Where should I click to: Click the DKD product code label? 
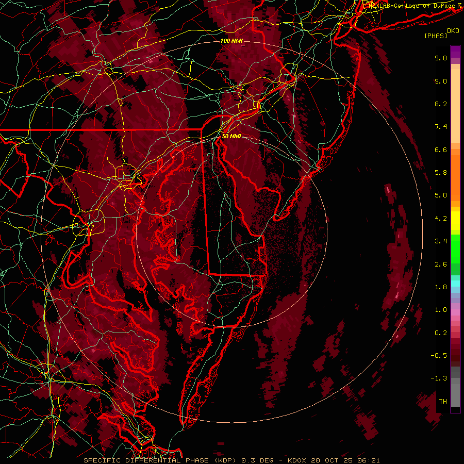pyautogui.click(x=453, y=31)
